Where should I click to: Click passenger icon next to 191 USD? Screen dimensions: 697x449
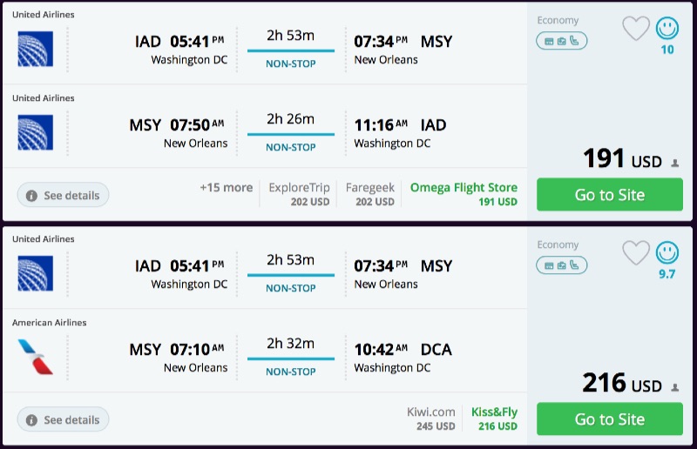tap(674, 163)
